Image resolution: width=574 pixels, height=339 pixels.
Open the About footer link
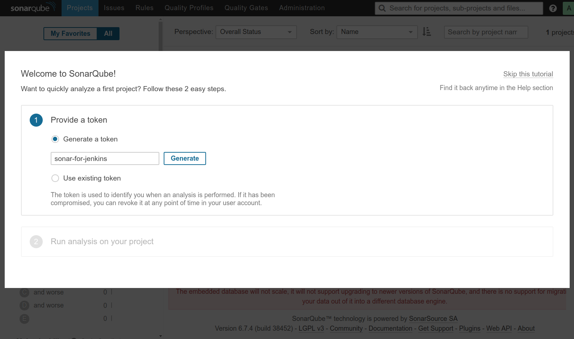coord(526,328)
